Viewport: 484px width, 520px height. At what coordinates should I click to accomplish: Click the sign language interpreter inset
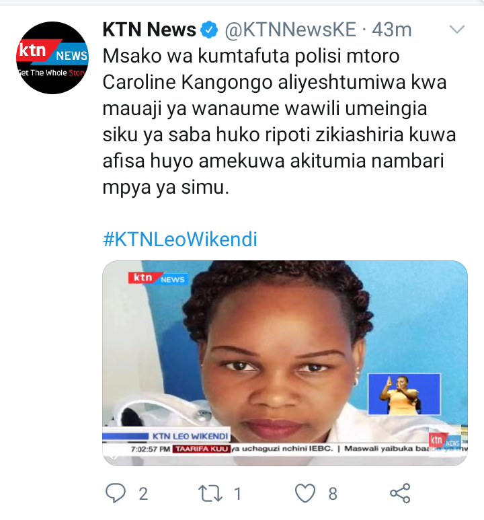[404, 394]
